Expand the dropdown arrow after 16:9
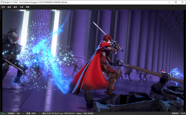The image size is (186, 115). pyautogui.click(x=23, y=113)
